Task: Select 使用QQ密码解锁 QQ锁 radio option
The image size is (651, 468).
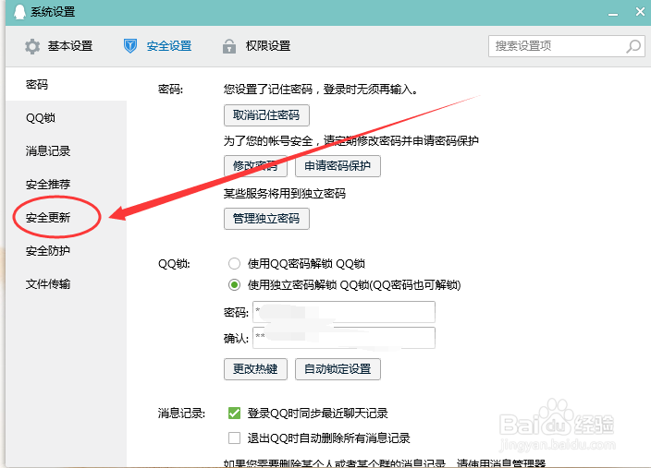Action: pos(234,264)
